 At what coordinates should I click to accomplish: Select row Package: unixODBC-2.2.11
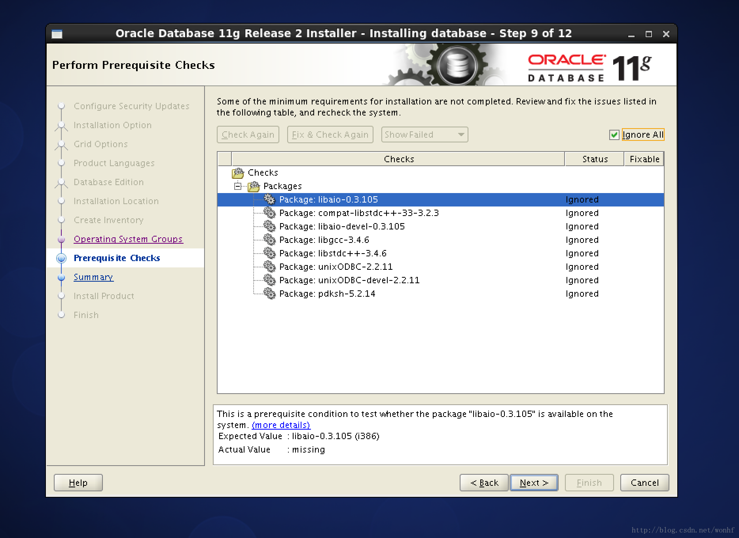pos(440,267)
